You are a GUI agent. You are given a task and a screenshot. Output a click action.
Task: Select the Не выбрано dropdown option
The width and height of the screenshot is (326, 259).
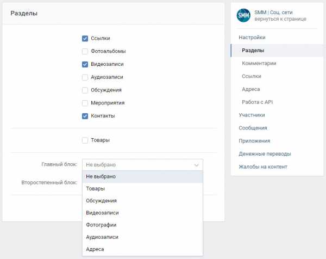[142, 176]
